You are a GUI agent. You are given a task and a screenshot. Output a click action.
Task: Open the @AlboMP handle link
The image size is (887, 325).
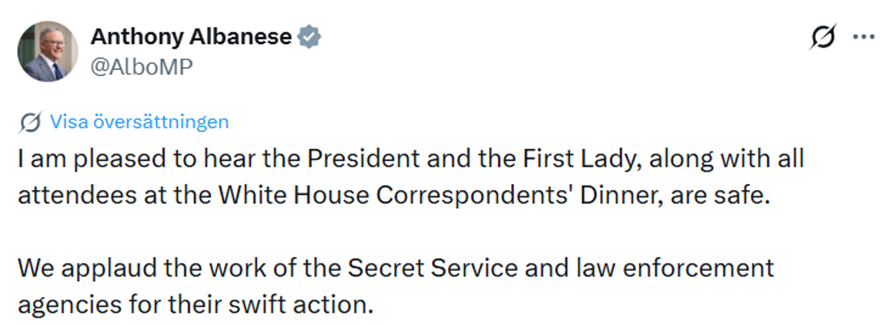click(142, 67)
